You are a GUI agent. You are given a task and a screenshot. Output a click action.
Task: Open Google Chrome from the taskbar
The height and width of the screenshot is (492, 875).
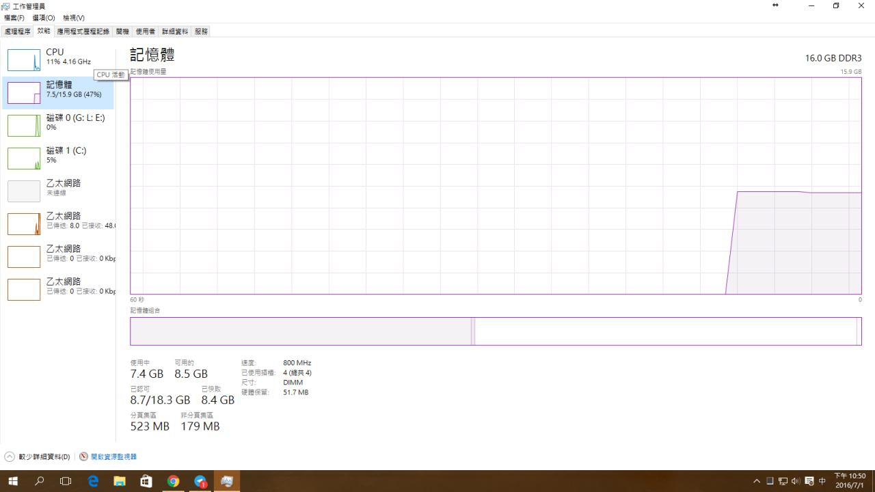[174, 481]
